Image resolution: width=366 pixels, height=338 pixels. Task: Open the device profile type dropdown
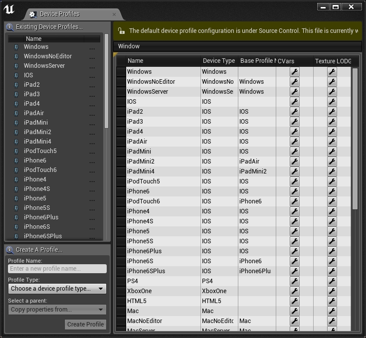pos(57,289)
